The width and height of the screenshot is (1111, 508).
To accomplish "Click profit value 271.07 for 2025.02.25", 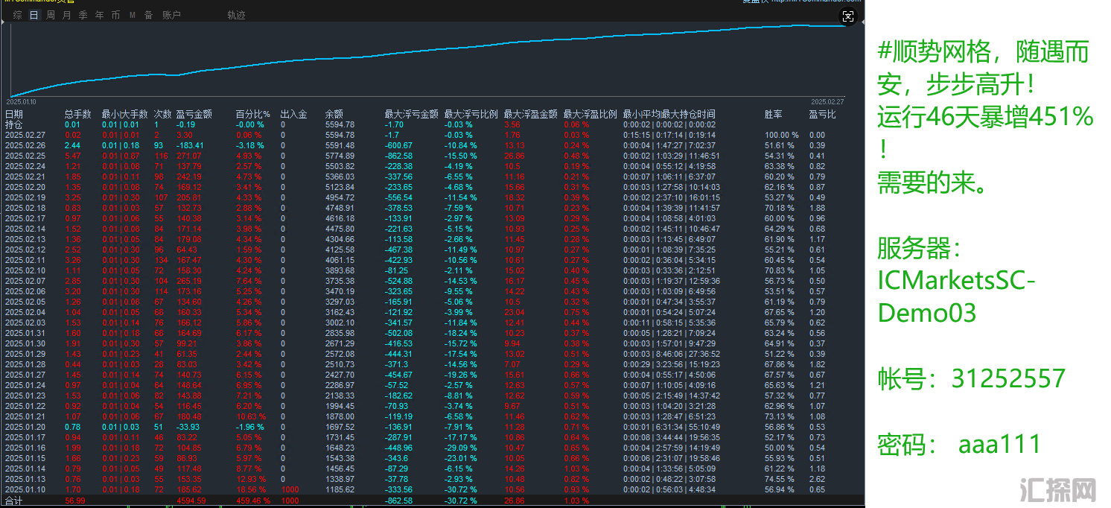I will click(x=188, y=156).
